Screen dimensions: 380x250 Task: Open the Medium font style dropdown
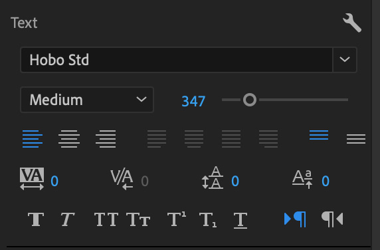point(87,100)
